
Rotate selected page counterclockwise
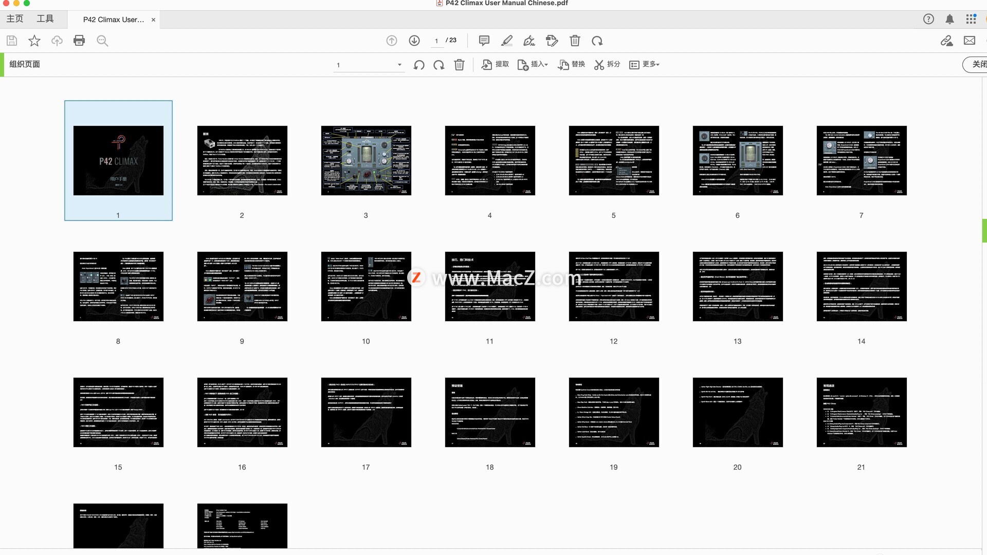(x=419, y=65)
